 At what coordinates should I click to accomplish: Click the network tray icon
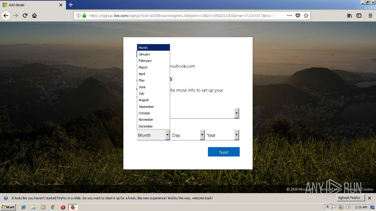pyautogui.click(x=341, y=207)
